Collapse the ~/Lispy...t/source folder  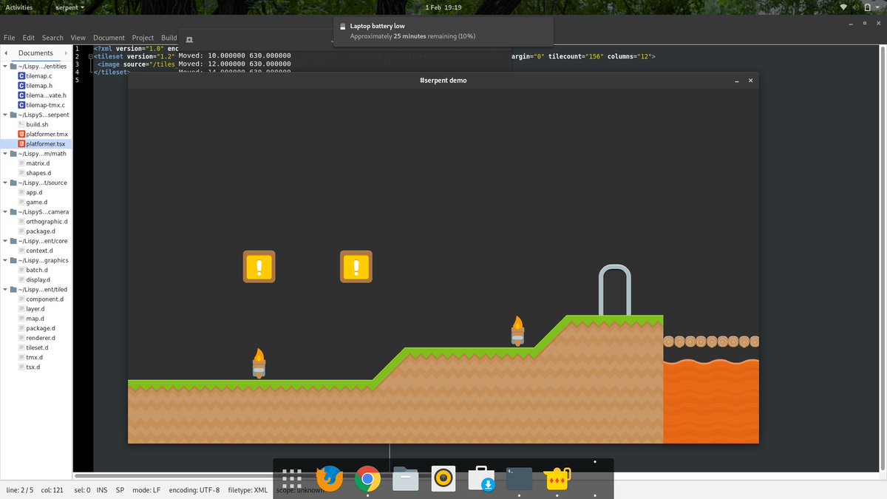pos(5,183)
